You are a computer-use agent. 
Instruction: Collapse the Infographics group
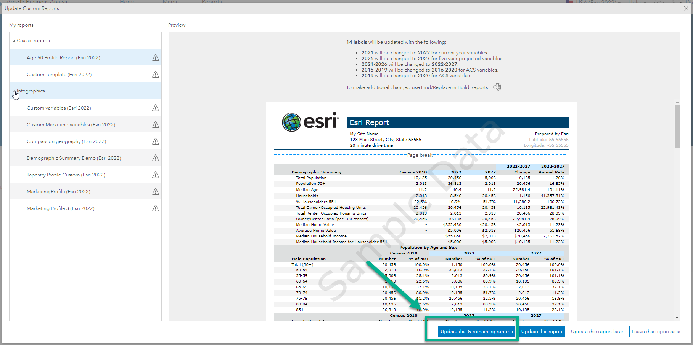pyautogui.click(x=14, y=91)
